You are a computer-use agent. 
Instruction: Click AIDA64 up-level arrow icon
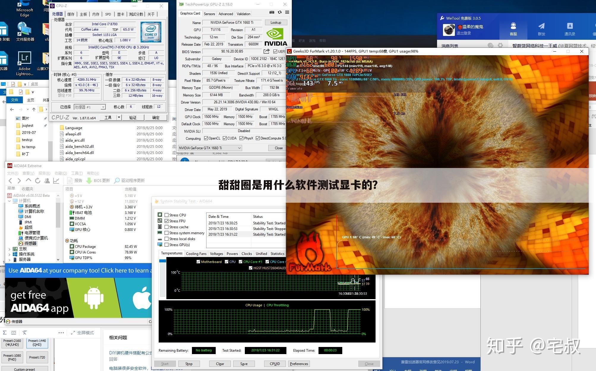(29, 180)
